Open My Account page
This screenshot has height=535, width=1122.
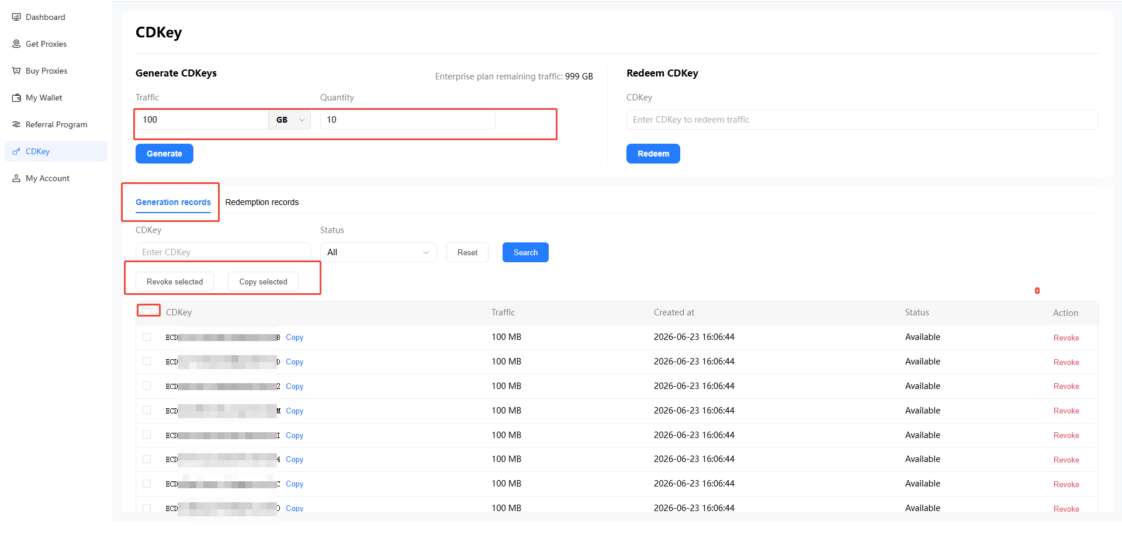pyautogui.click(x=56, y=178)
